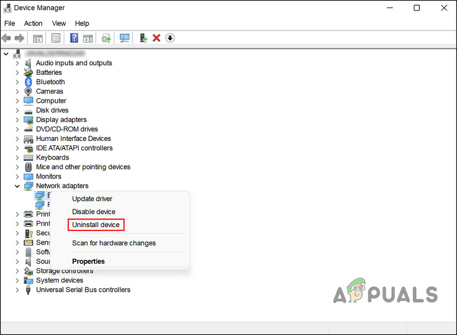Choose Properties from context menu
This screenshot has width=457, height=335.
[88, 261]
